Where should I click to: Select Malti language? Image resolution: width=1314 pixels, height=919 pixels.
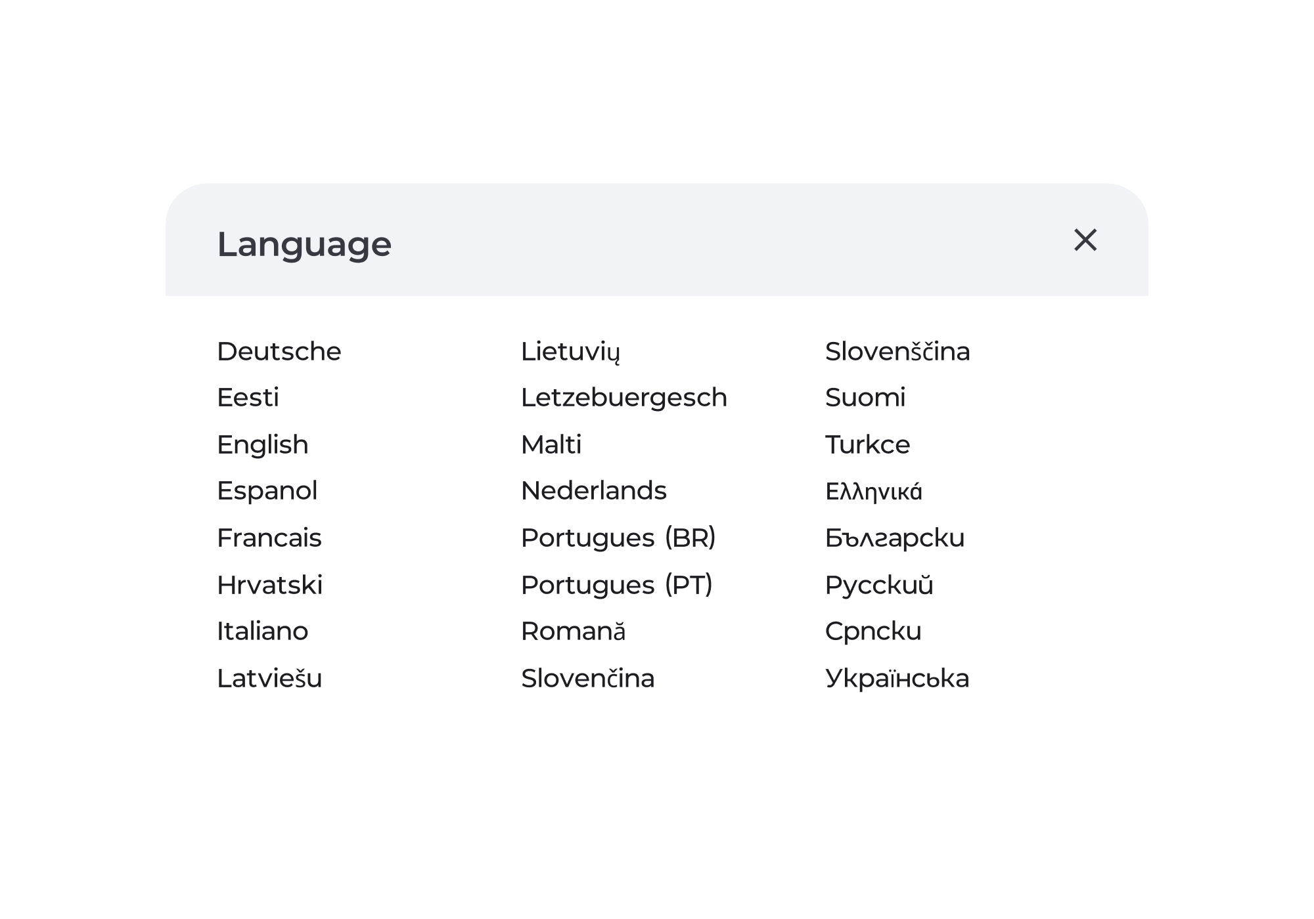click(x=551, y=444)
